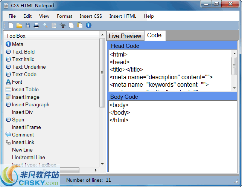Choose Horizontal Line in ToolBox
The width and height of the screenshot is (242, 187).
(29, 157)
